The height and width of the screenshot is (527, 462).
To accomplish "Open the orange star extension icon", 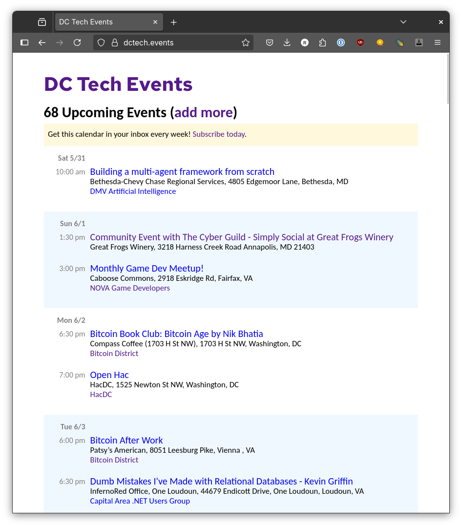I will [x=379, y=42].
